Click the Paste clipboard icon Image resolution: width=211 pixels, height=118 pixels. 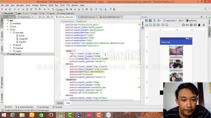[x=31, y=9]
